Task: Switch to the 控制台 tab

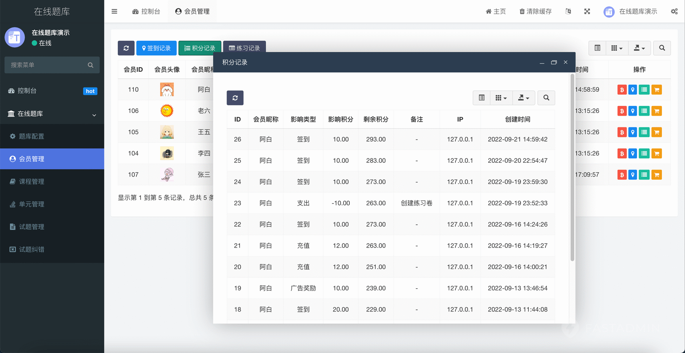Action: coord(146,11)
